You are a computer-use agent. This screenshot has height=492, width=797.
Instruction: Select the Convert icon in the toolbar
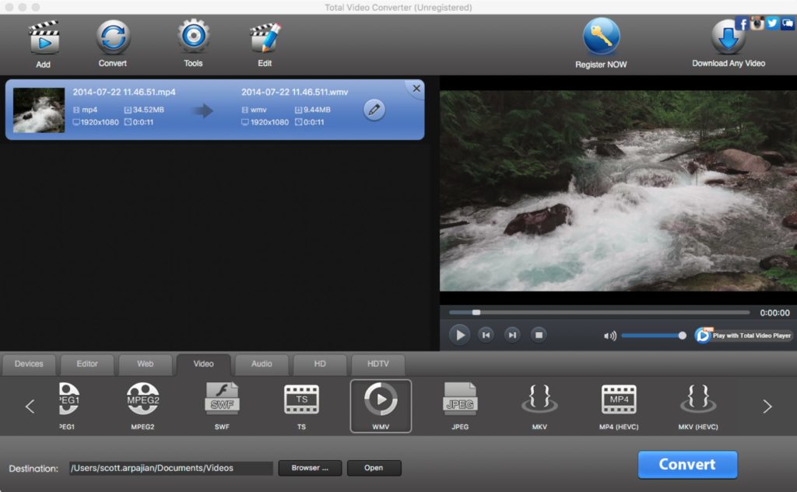pos(112,37)
